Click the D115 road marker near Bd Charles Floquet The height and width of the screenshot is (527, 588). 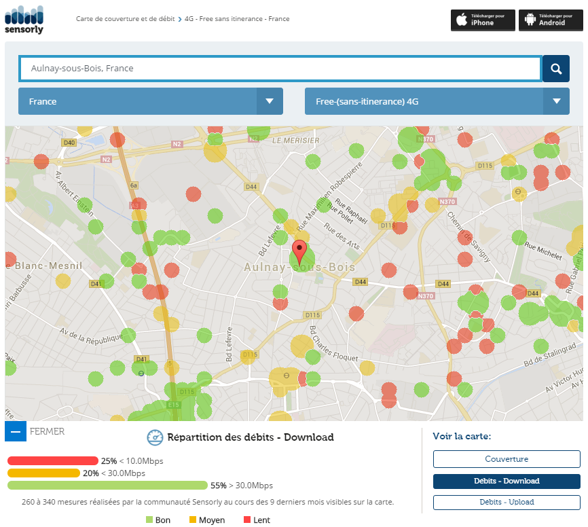pyautogui.click(x=312, y=315)
